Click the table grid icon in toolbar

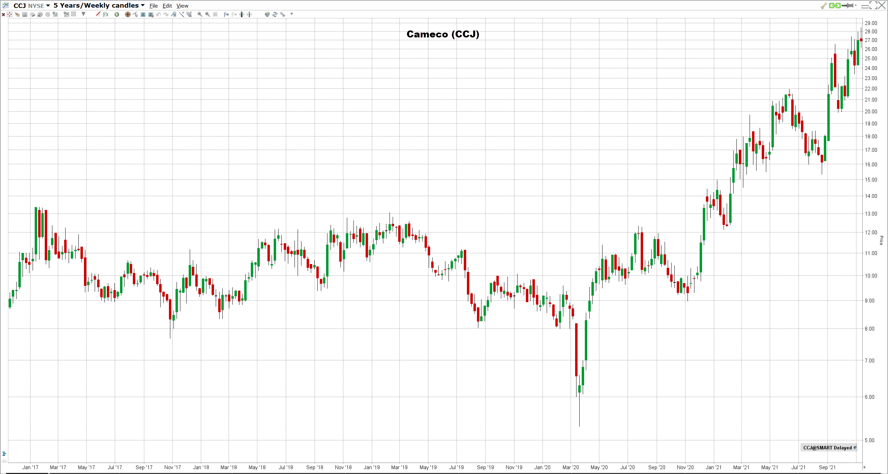coord(25,14)
